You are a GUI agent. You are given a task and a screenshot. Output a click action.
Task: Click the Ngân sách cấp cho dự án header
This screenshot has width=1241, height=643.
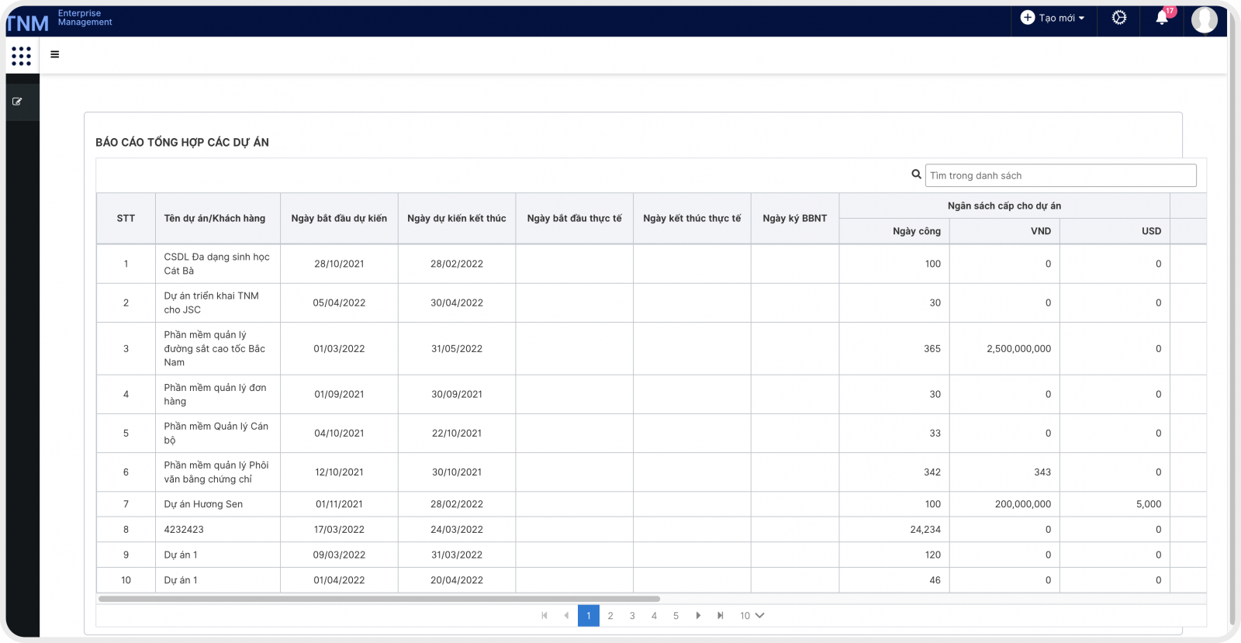click(x=1004, y=206)
